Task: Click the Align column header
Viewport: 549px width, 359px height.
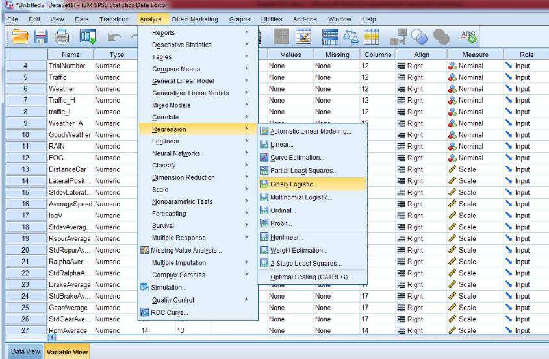Action: pos(422,55)
